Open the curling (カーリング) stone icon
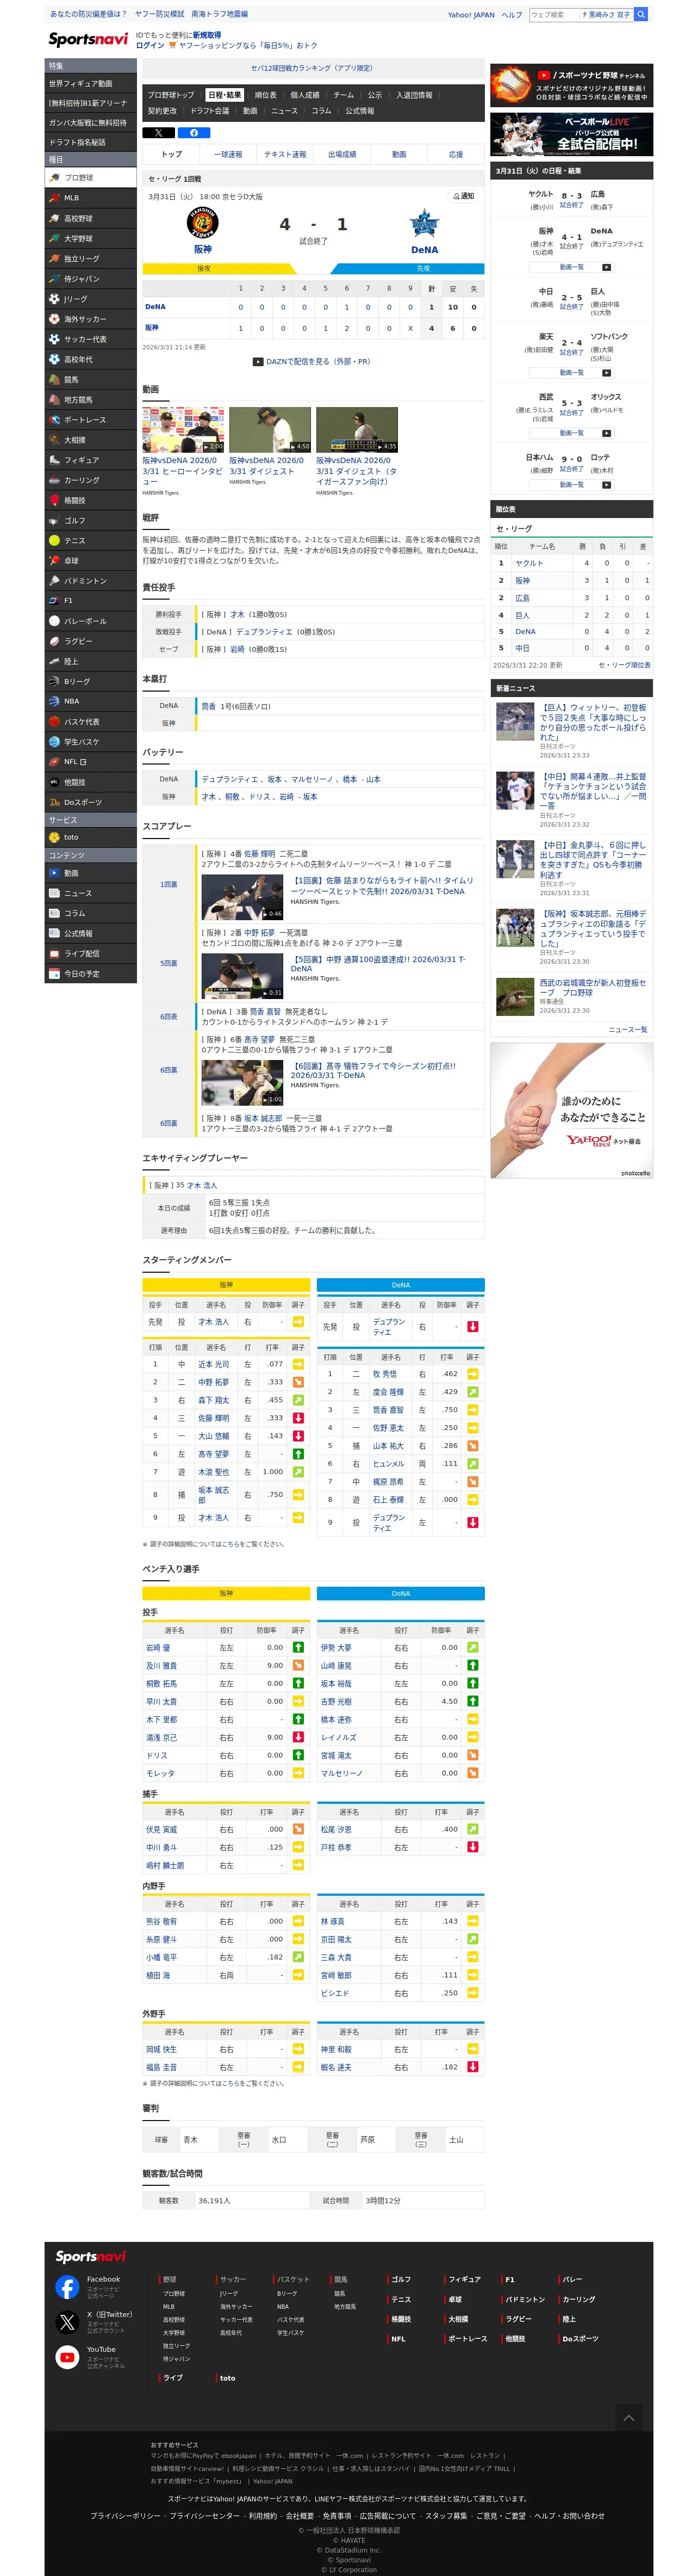 pyautogui.click(x=54, y=480)
